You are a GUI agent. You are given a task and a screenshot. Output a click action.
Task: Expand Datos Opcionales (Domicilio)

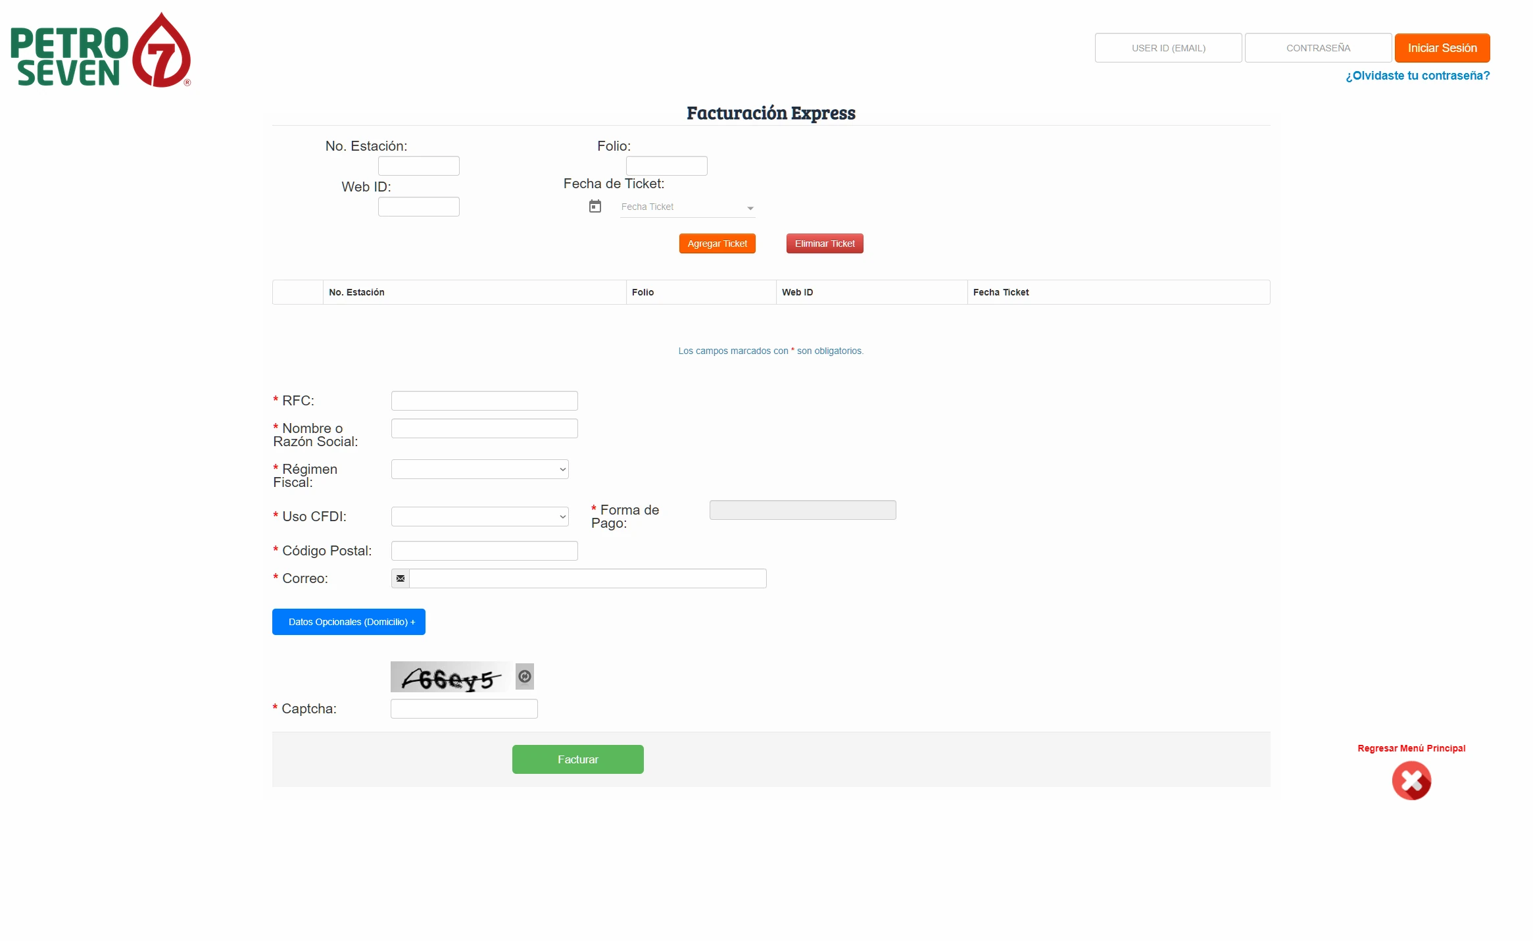tap(349, 622)
